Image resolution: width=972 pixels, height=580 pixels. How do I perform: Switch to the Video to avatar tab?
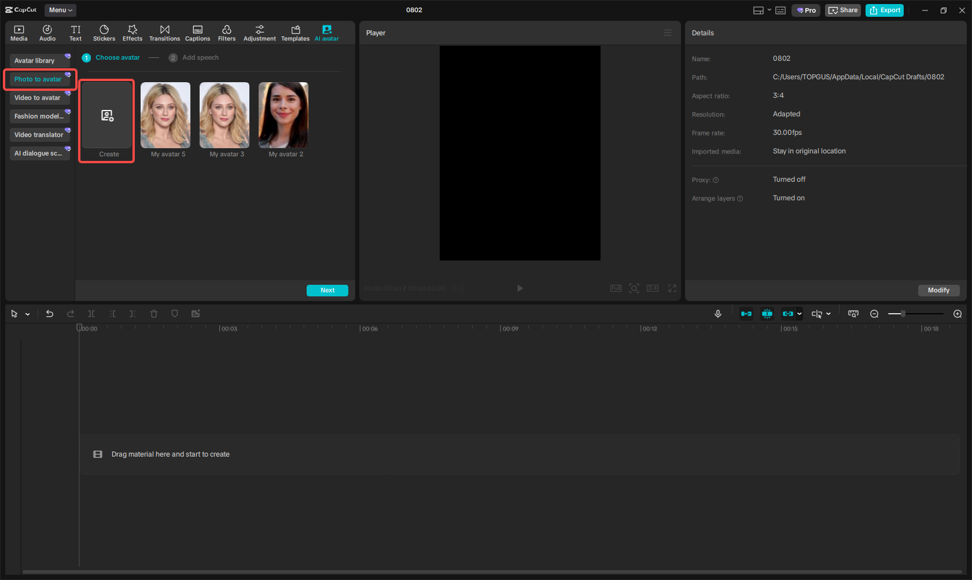point(39,97)
